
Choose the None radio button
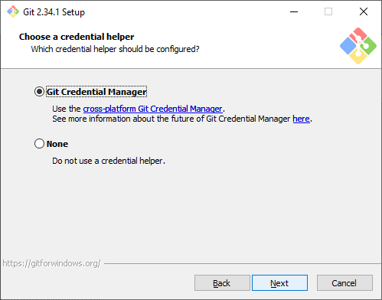pyautogui.click(x=39, y=144)
